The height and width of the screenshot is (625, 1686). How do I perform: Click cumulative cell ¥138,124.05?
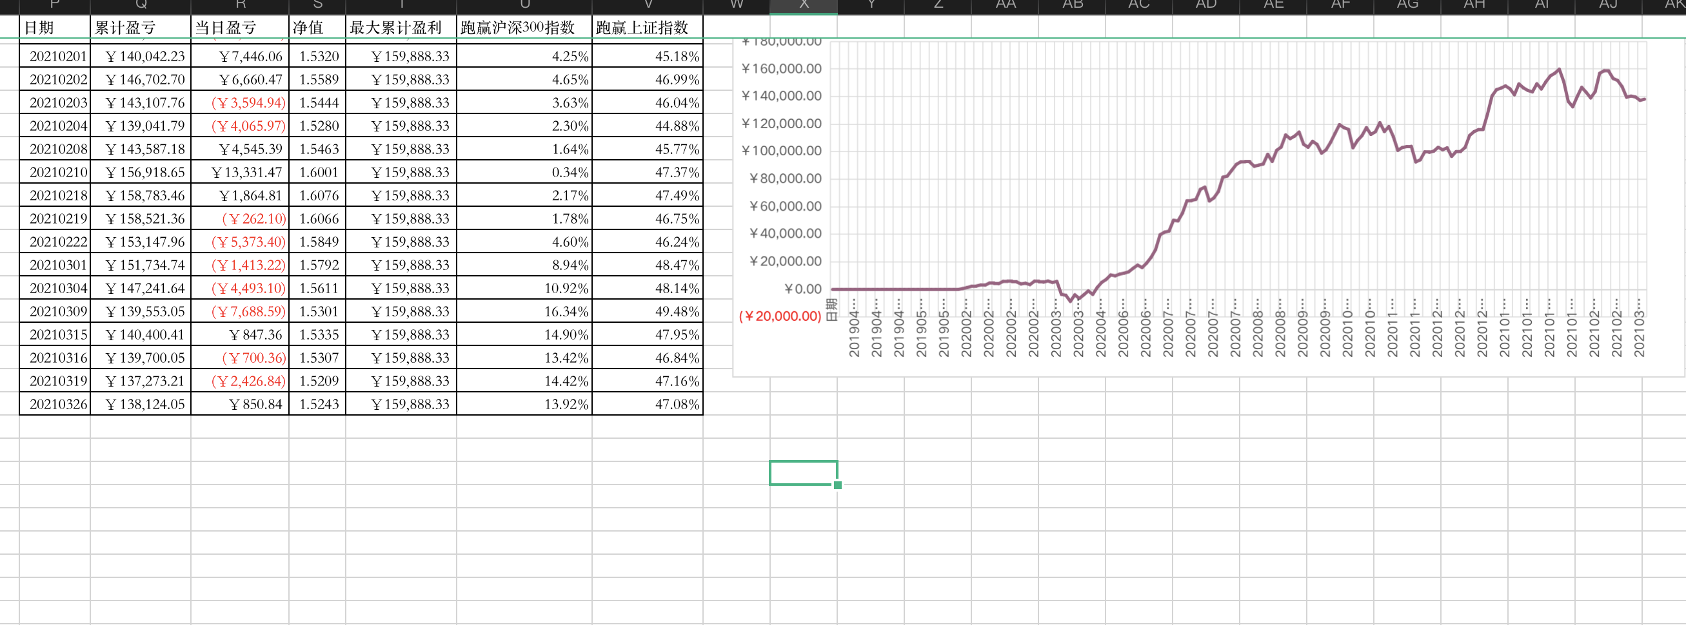point(141,405)
